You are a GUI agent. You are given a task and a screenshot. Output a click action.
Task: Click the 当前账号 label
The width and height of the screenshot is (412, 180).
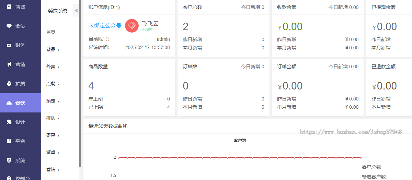click(99, 39)
